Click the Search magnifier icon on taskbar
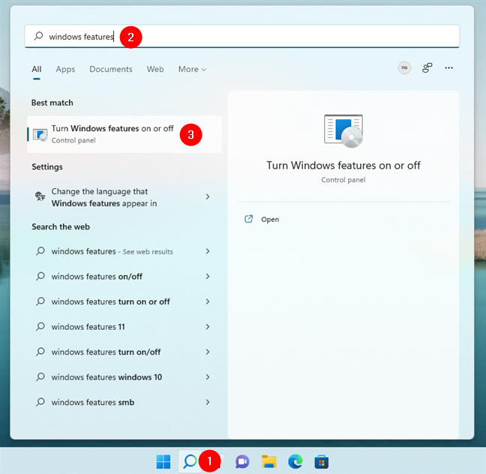 190,461
